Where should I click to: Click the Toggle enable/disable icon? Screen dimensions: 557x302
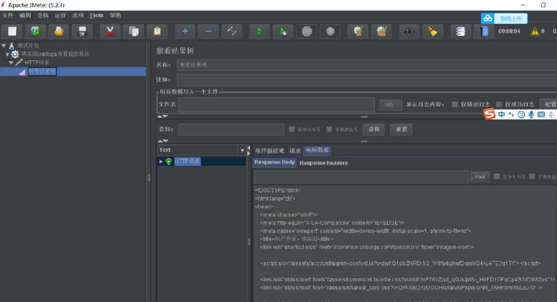pos(232,31)
